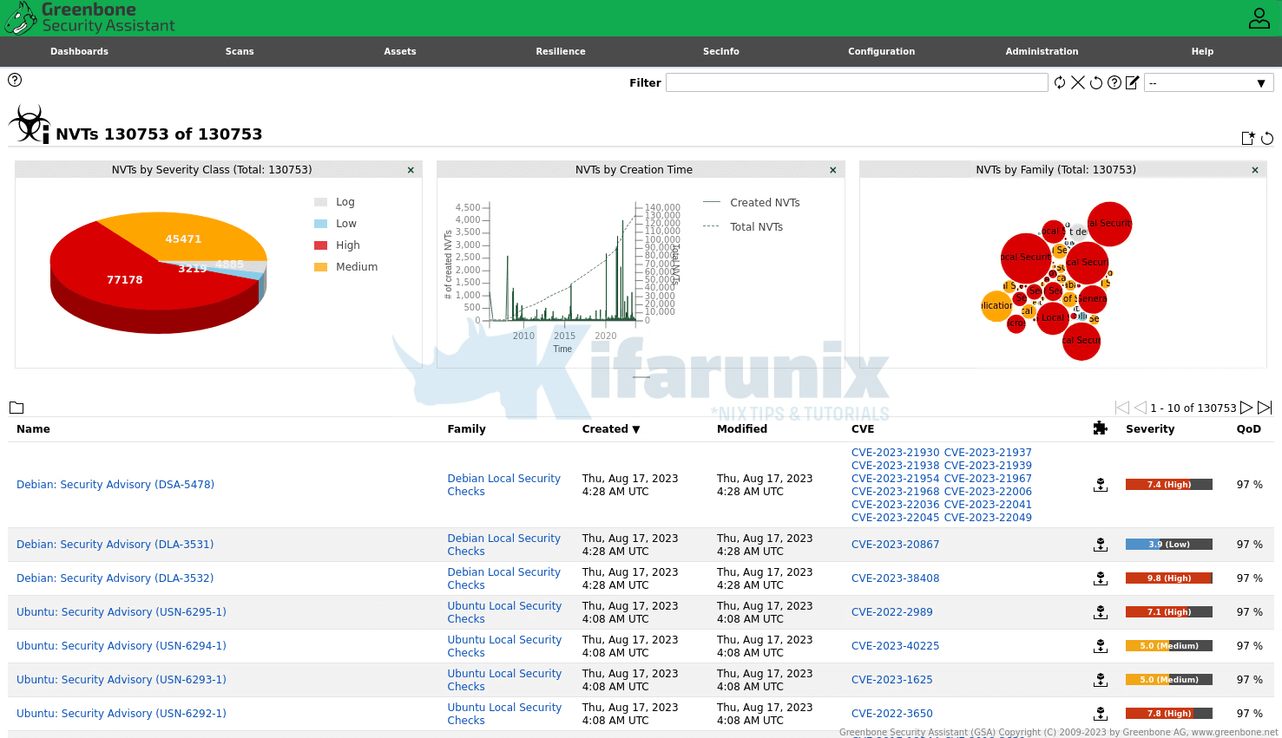The height and width of the screenshot is (738, 1282).
Task: Toggle High series in severity legend
Action: pos(337,245)
